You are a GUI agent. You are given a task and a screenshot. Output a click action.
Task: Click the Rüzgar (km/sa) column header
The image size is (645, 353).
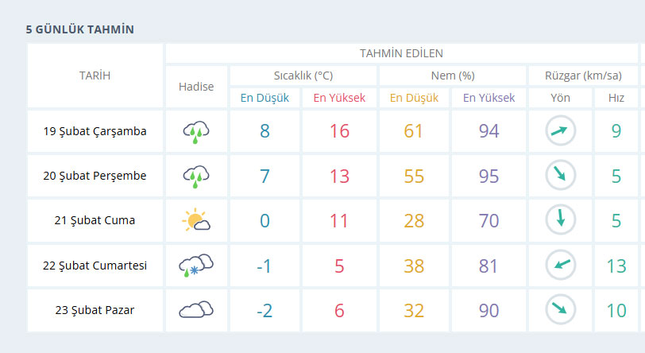coord(583,76)
